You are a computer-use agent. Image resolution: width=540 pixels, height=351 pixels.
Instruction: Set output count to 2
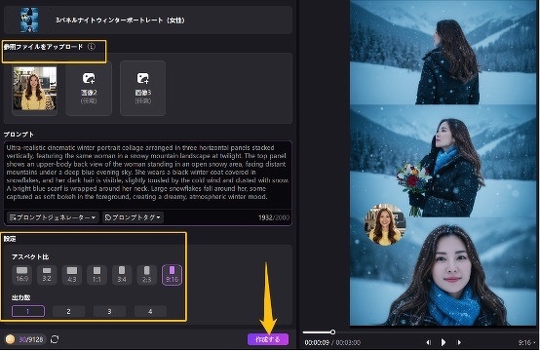[x=68, y=311]
